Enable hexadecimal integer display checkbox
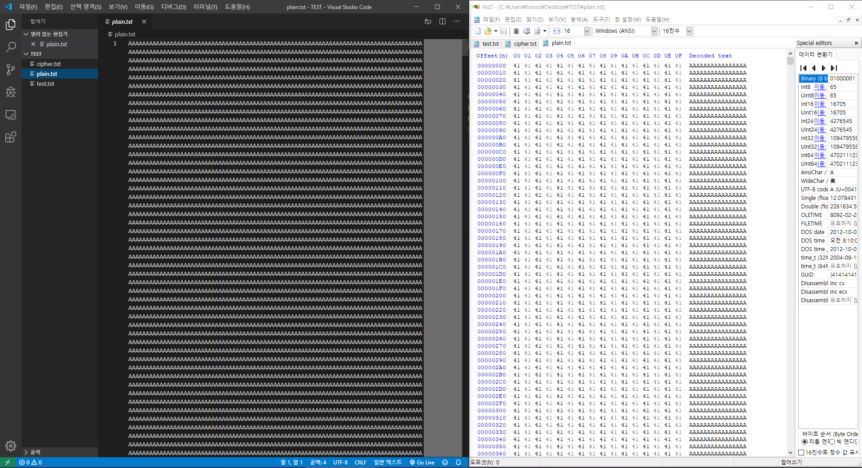The image size is (862, 468). (x=801, y=452)
